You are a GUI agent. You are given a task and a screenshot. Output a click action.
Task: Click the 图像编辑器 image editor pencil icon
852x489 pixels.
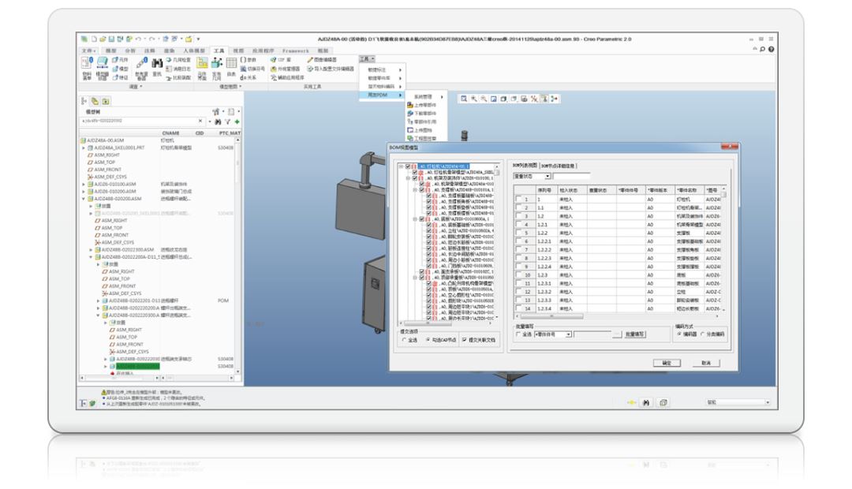tap(312, 58)
